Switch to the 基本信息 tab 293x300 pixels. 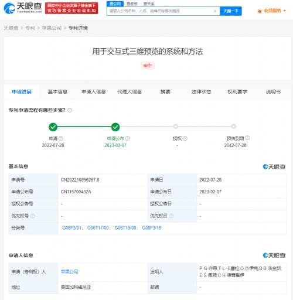tap(57, 91)
